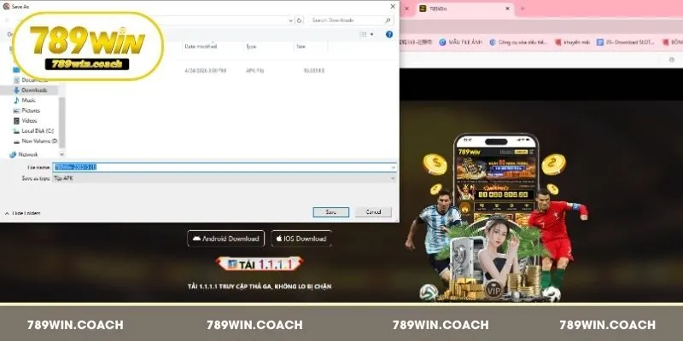The image size is (683, 341).
Task: Sort files by Size column header
Action: 301,46
